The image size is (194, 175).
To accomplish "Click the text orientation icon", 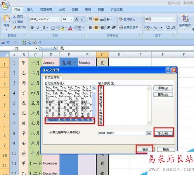I will click(x=108, y=19).
